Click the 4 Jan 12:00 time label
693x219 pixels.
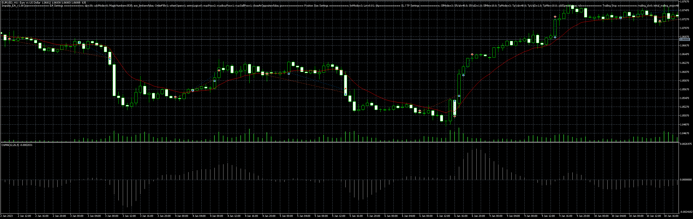click(x=234, y=216)
